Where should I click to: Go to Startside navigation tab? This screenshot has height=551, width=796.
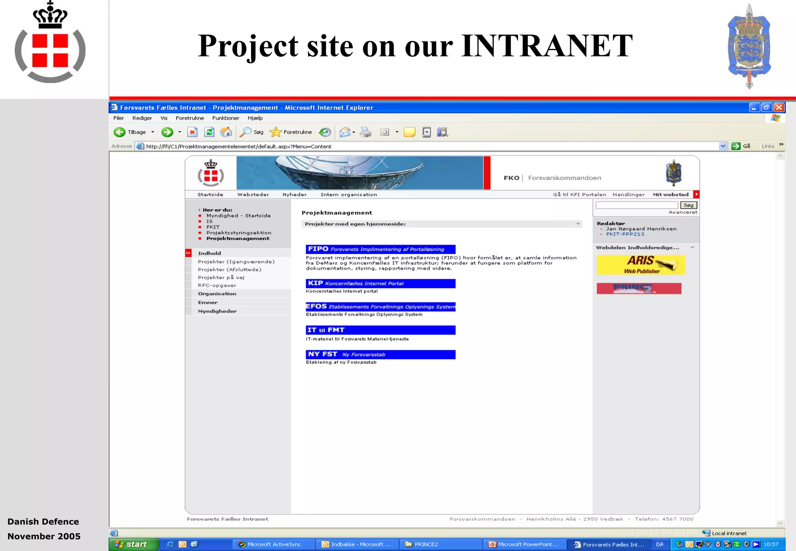210,195
